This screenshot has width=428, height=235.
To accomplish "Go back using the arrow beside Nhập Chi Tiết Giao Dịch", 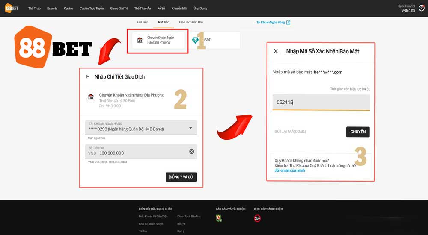I will pos(87,77).
